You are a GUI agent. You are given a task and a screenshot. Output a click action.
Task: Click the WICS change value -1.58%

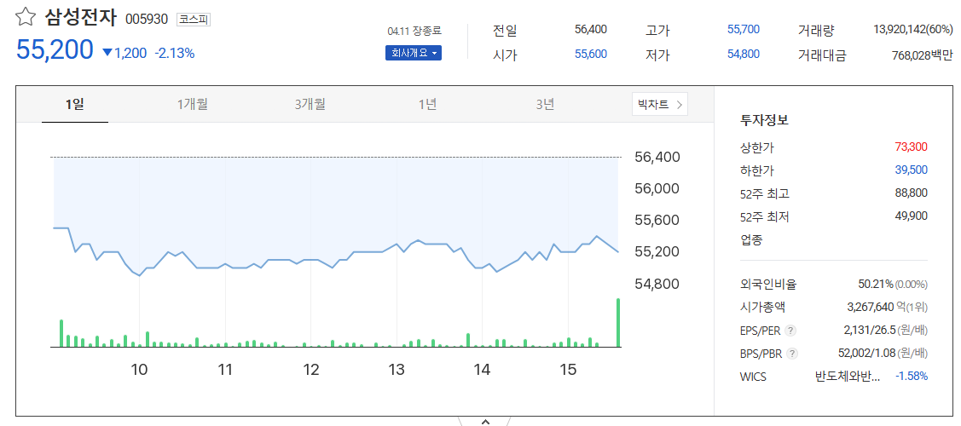(912, 376)
